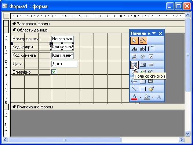Click the paintbrush icon in toolbox

pyautogui.click(x=151, y=89)
